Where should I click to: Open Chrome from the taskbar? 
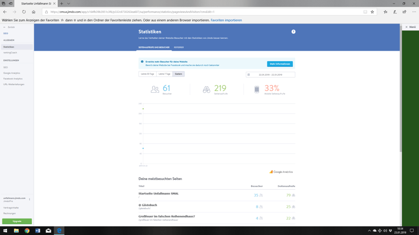tap(27, 231)
